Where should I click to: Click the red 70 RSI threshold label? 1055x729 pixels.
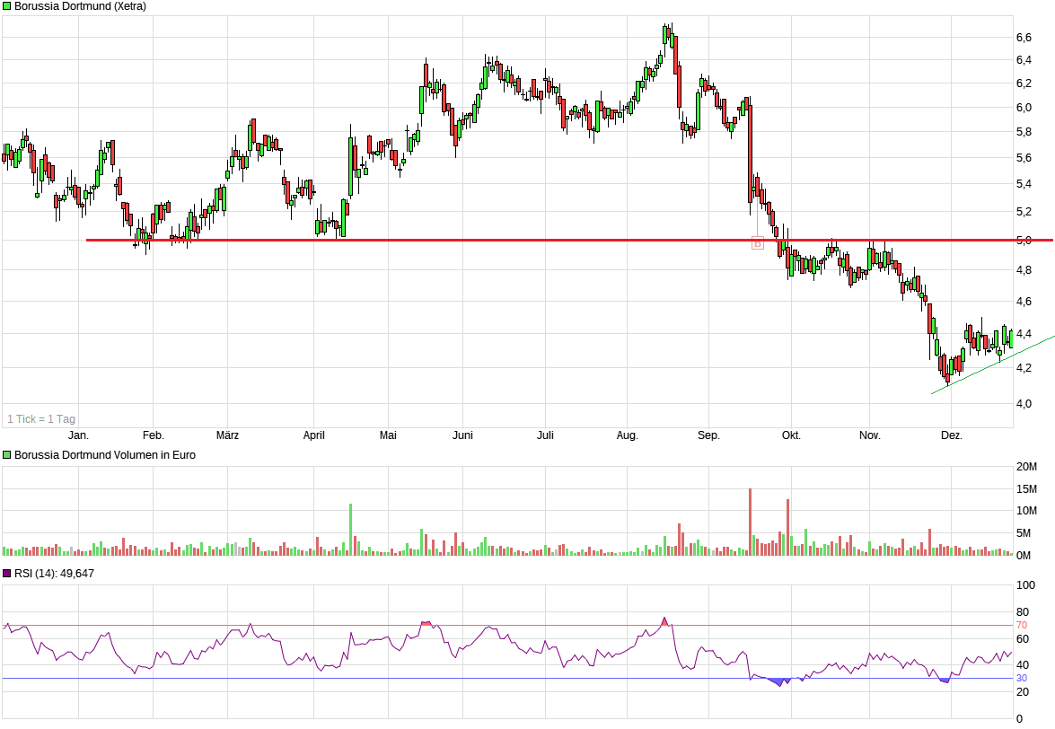(1022, 626)
